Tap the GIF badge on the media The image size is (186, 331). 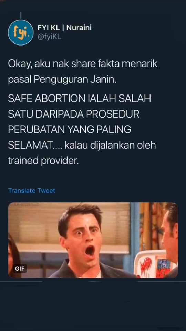20,269
